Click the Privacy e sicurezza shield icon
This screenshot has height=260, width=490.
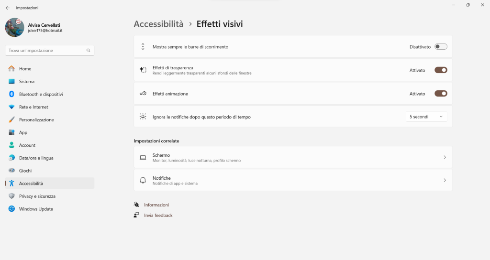point(12,196)
